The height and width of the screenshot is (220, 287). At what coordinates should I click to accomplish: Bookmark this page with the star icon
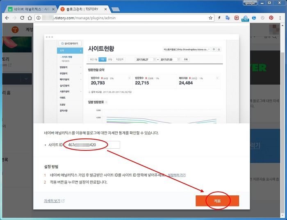[x=210, y=18]
